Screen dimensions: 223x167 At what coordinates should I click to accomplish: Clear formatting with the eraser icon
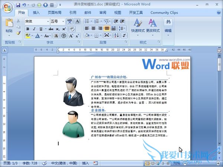point(72,29)
